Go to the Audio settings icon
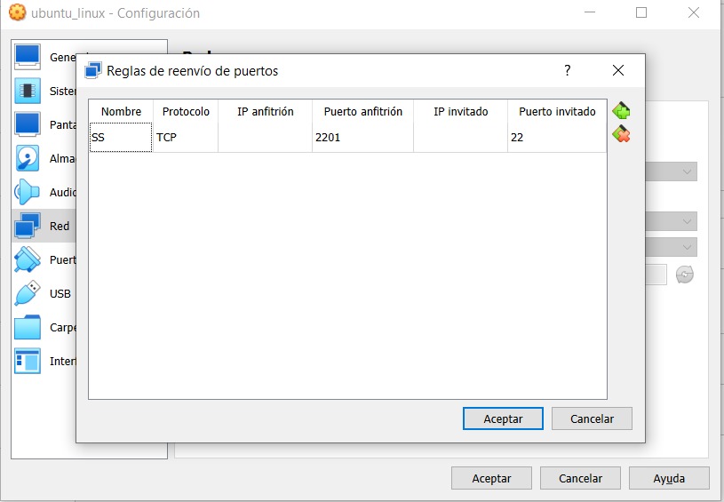Screen dimensions: 724x502 (x=28, y=192)
